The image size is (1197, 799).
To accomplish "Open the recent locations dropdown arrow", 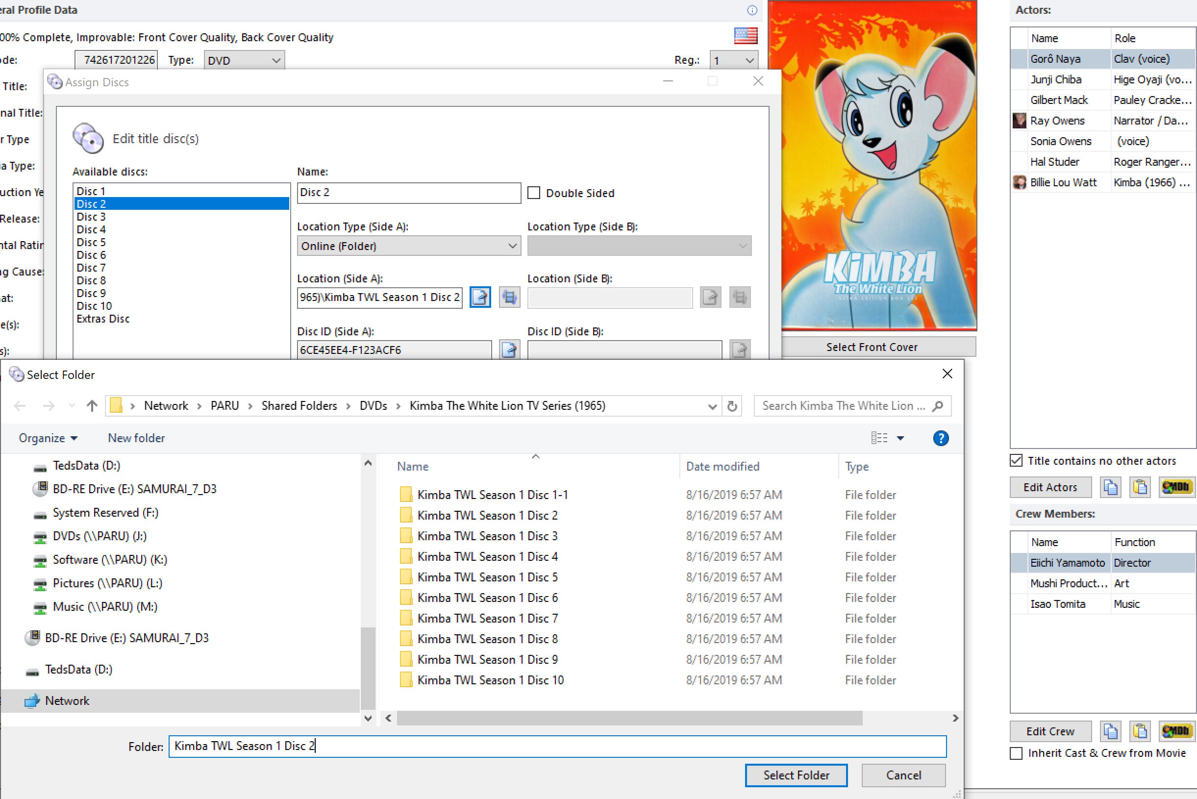I will [72, 405].
